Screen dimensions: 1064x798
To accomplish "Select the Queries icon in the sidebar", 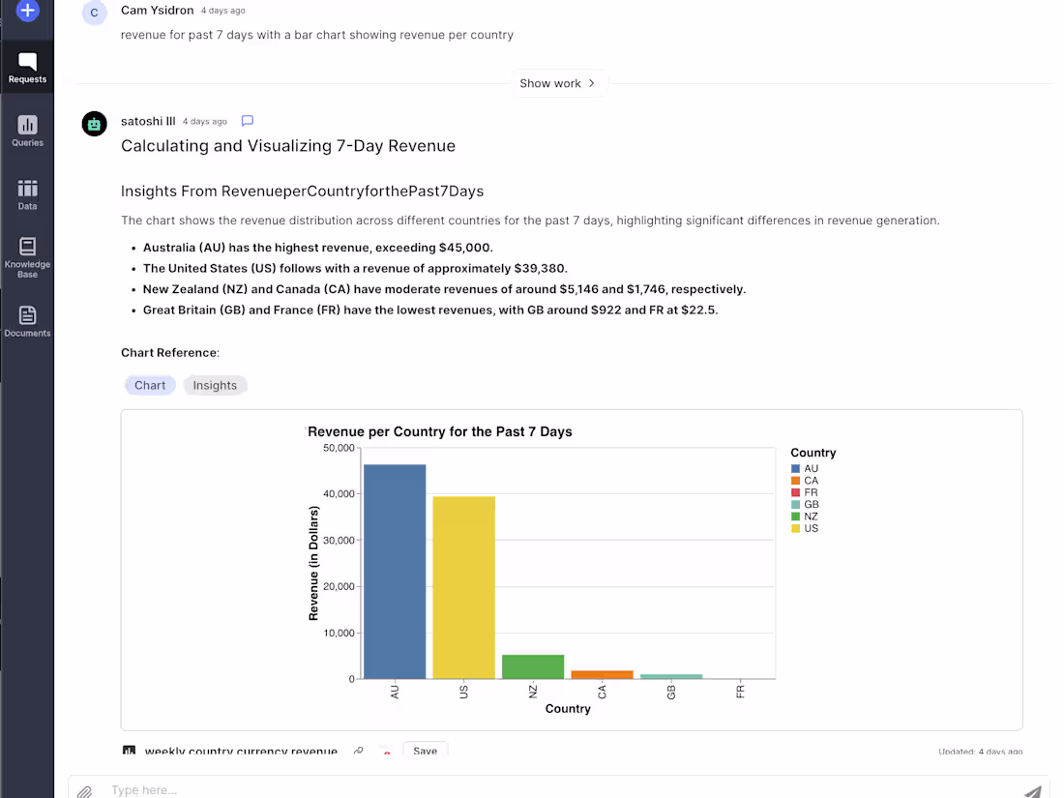I will [27, 129].
